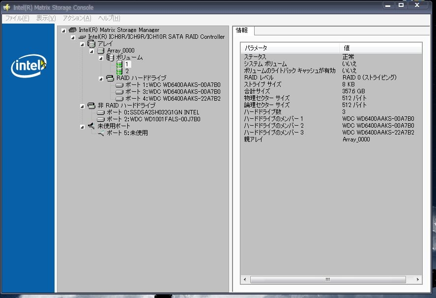Screen dimensions: 436x298
Task: Click the ポート 2 drive icon
Action: click(101, 119)
